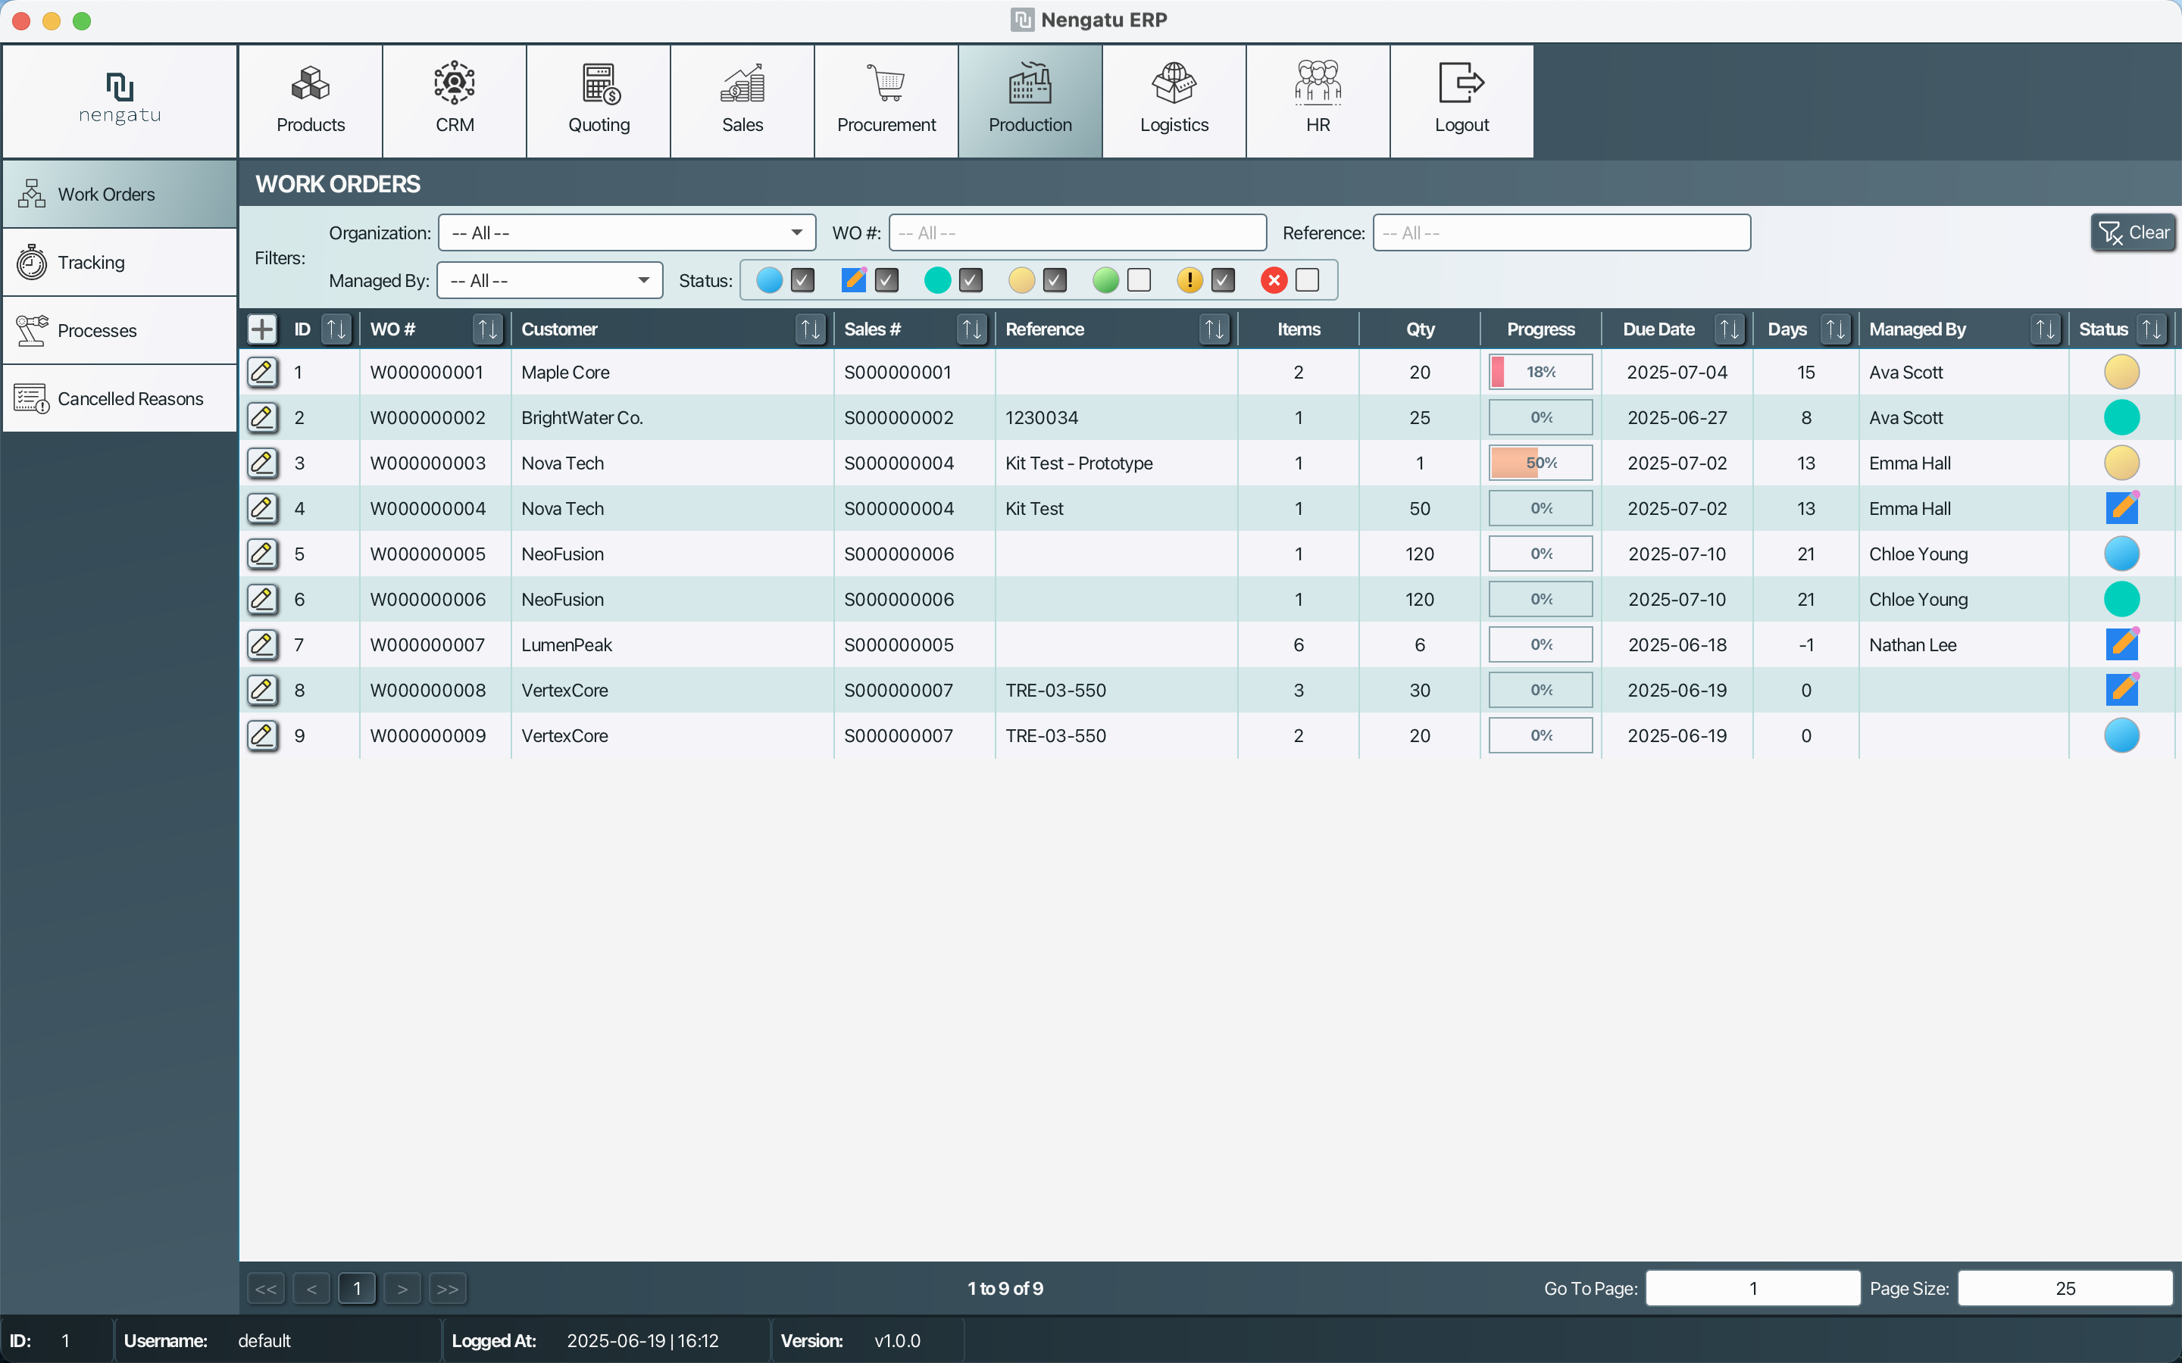Open the Managed By filter dropdown
2182x1363 pixels.
(643, 280)
